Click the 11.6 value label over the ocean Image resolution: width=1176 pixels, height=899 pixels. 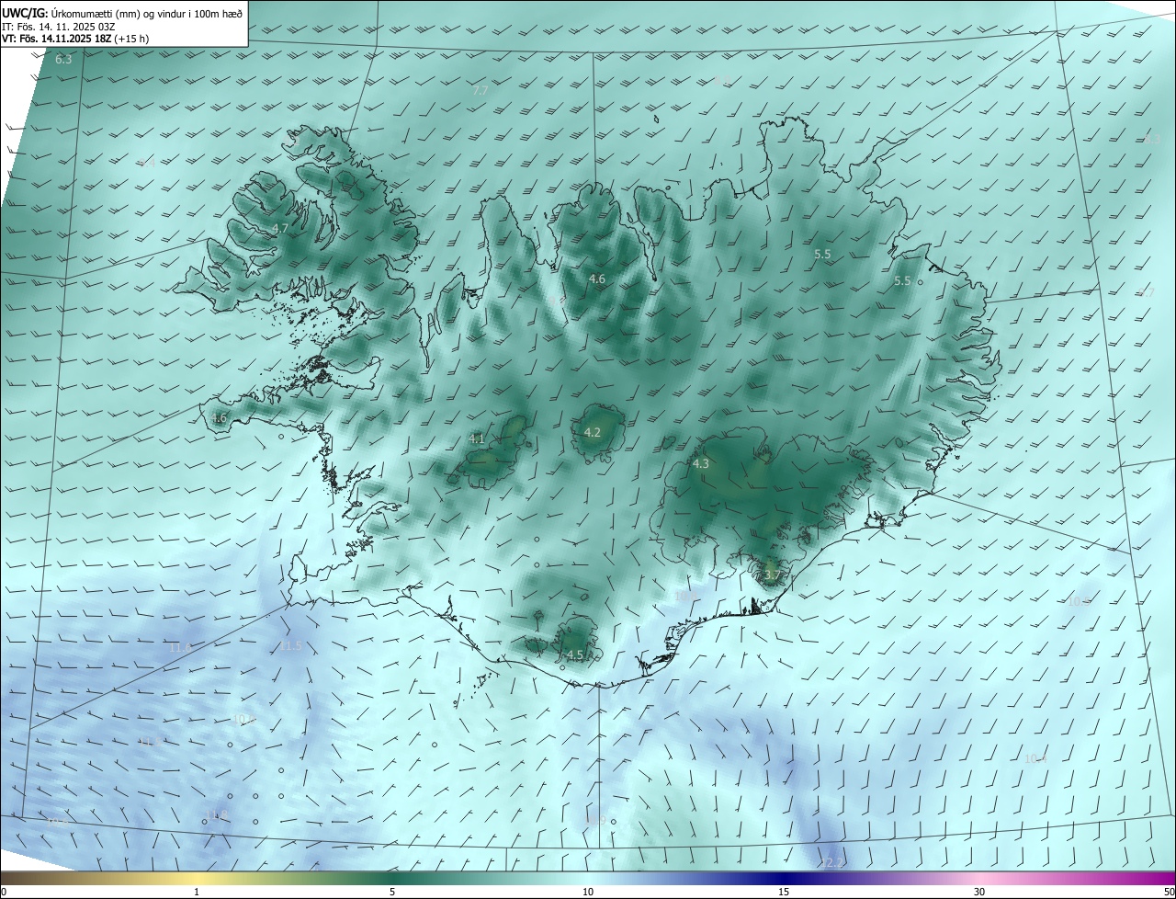point(180,648)
